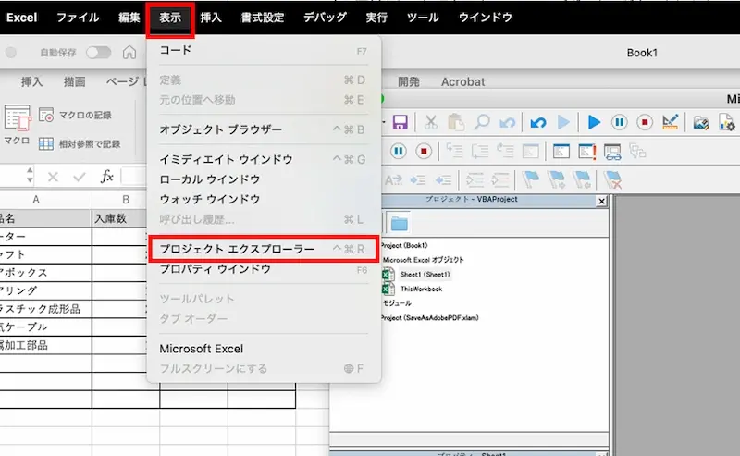Click the Clear All Bookmarks flag with red X
Viewport: 740px width, 456px height.
click(612, 179)
